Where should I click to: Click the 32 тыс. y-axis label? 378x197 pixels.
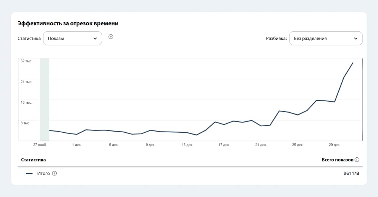click(26, 61)
